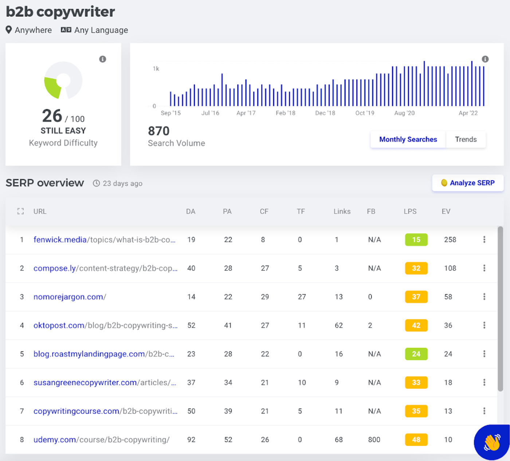Sort by the PA column header

[x=227, y=211]
